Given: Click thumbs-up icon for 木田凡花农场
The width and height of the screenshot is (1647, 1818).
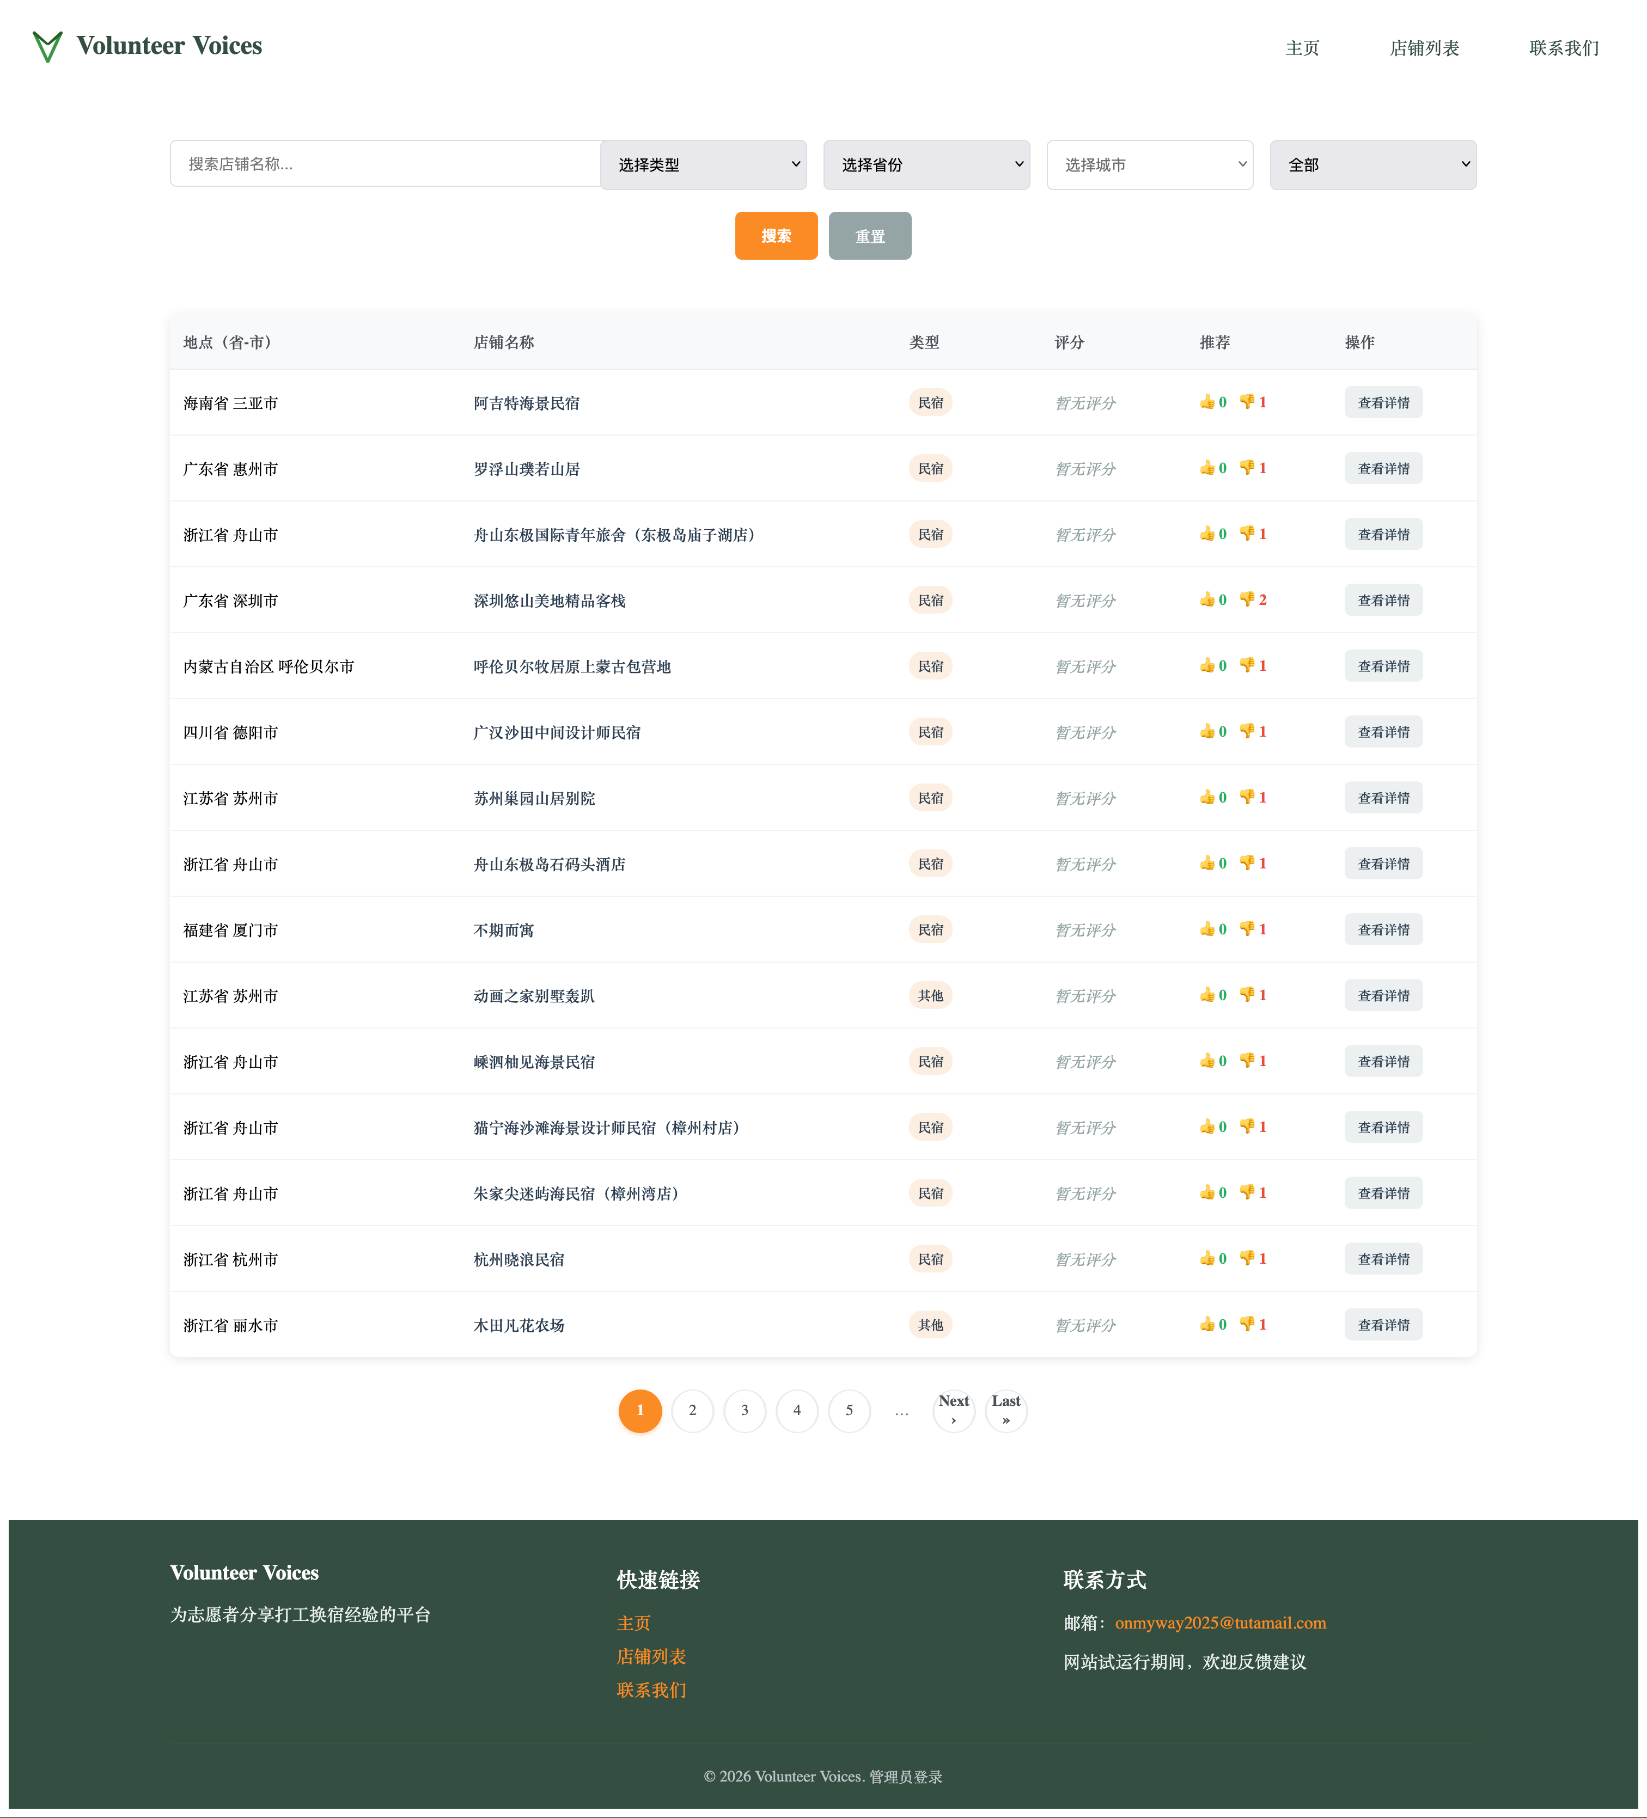Looking at the screenshot, I should pyautogui.click(x=1207, y=1324).
